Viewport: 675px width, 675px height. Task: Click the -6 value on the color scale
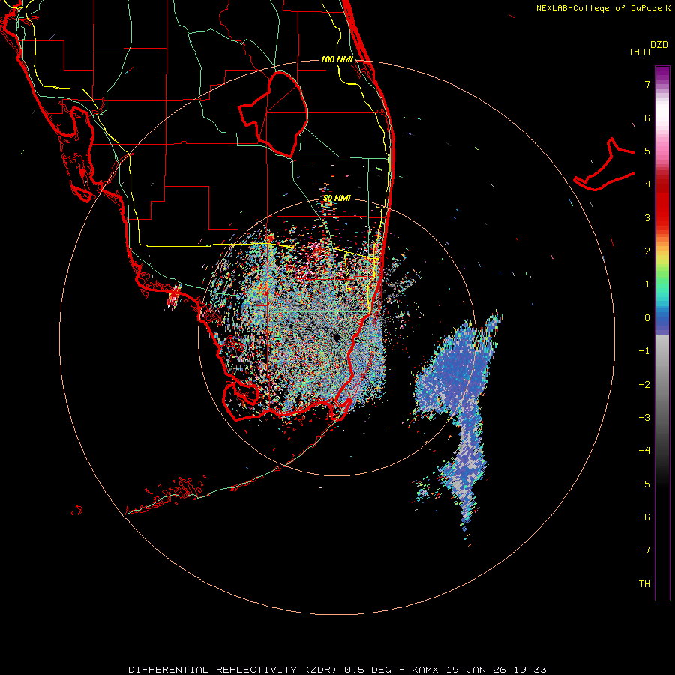click(644, 517)
